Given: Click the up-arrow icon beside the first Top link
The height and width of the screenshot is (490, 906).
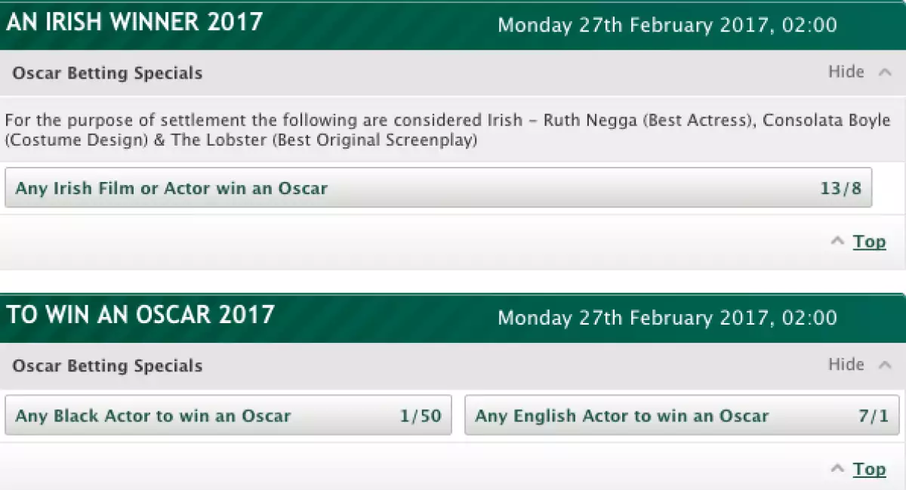Looking at the screenshot, I should tap(837, 242).
